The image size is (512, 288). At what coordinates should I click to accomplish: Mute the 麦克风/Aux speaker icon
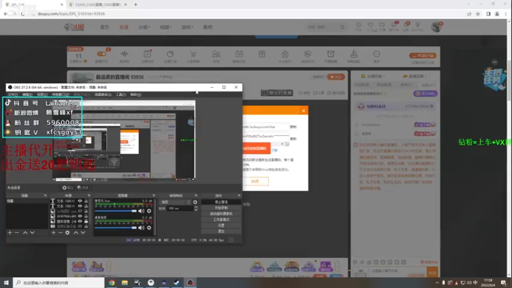click(x=141, y=211)
